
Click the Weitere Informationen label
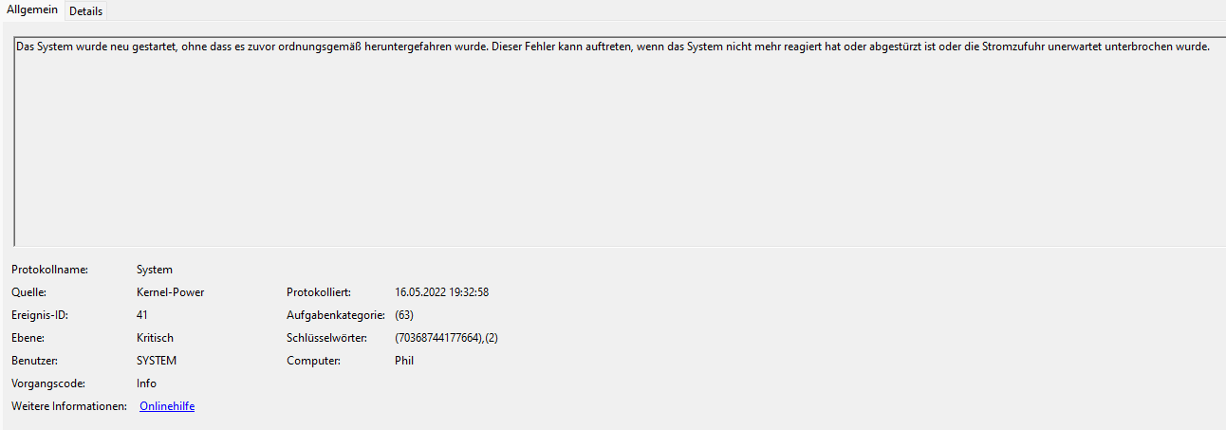(x=69, y=406)
